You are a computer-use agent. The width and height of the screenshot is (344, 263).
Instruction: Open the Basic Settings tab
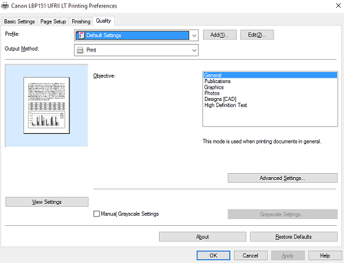pyautogui.click(x=19, y=21)
